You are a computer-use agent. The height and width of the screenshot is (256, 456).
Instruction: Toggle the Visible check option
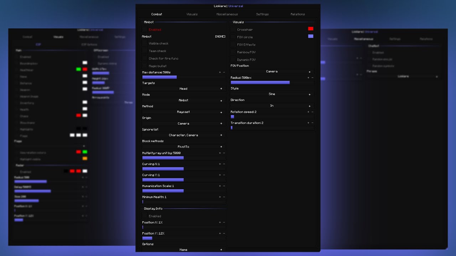(145, 43)
